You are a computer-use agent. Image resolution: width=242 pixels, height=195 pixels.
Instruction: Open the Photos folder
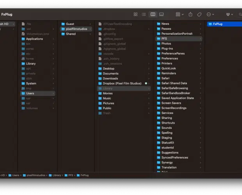coord(179,44)
